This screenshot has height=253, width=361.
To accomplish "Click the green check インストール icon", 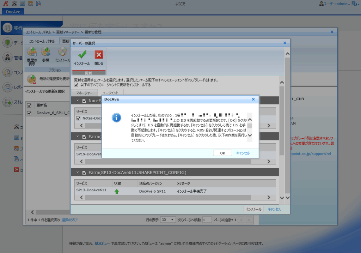I will pyautogui.click(x=82, y=55).
